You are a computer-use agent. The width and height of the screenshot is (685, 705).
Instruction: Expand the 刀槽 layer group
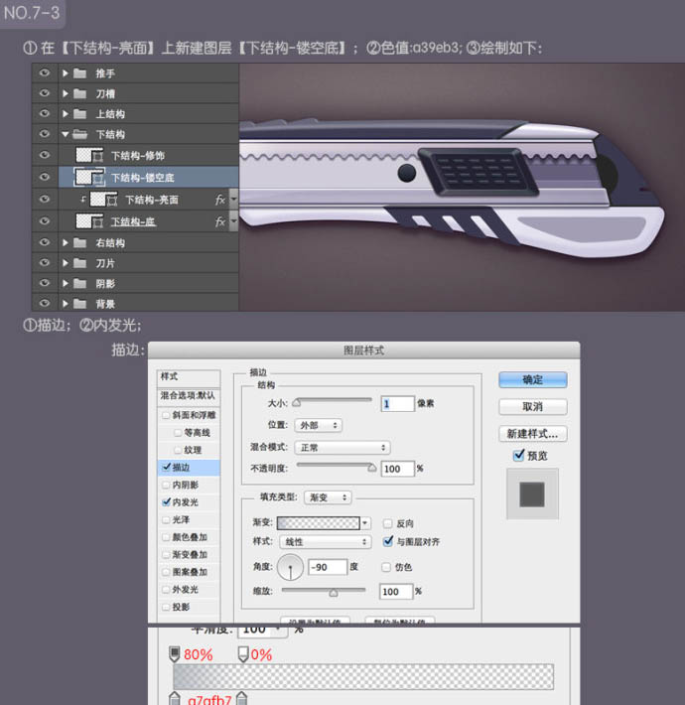tap(66, 93)
